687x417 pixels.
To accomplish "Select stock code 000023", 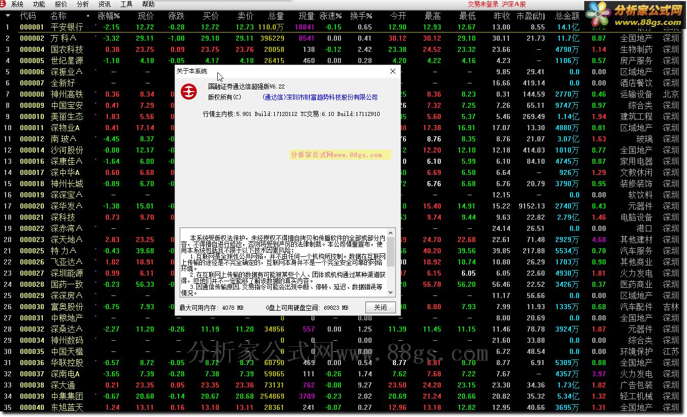I will [32, 240].
